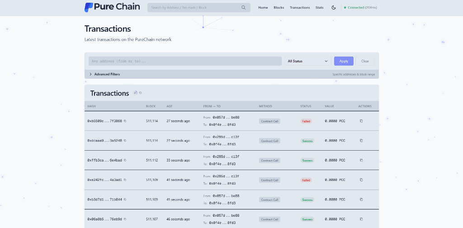The height and width of the screenshot is (228, 463).
Task: Click the Apply filter button
Action: 344,61
